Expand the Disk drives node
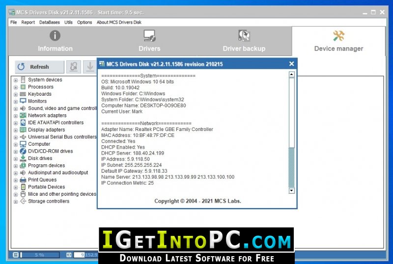The width and height of the screenshot is (393, 264). coord(16,159)
